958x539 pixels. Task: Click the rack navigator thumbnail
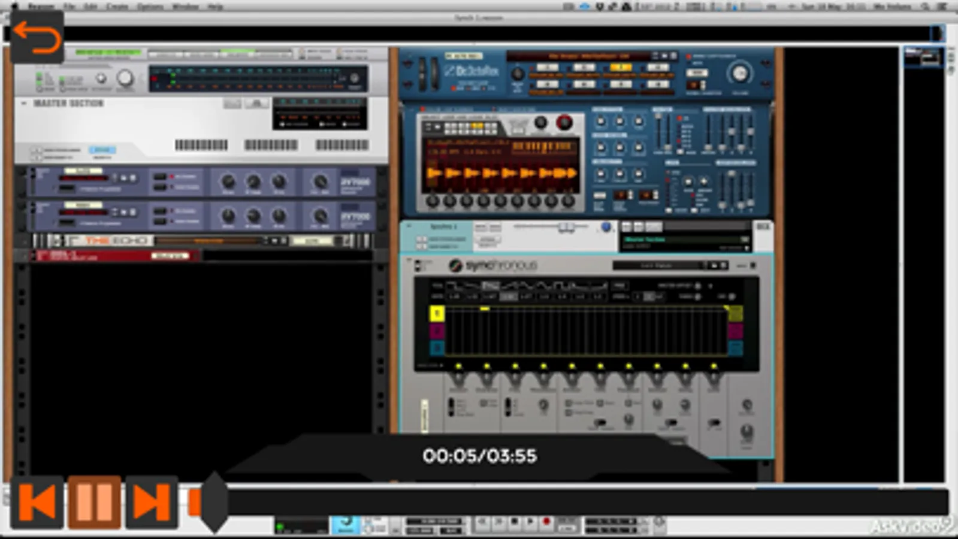coord(924,57)
